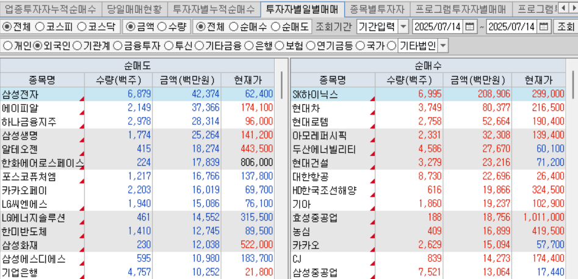
Task: Select the HD한국조선해양 stock row
Action: click(428, 190)
